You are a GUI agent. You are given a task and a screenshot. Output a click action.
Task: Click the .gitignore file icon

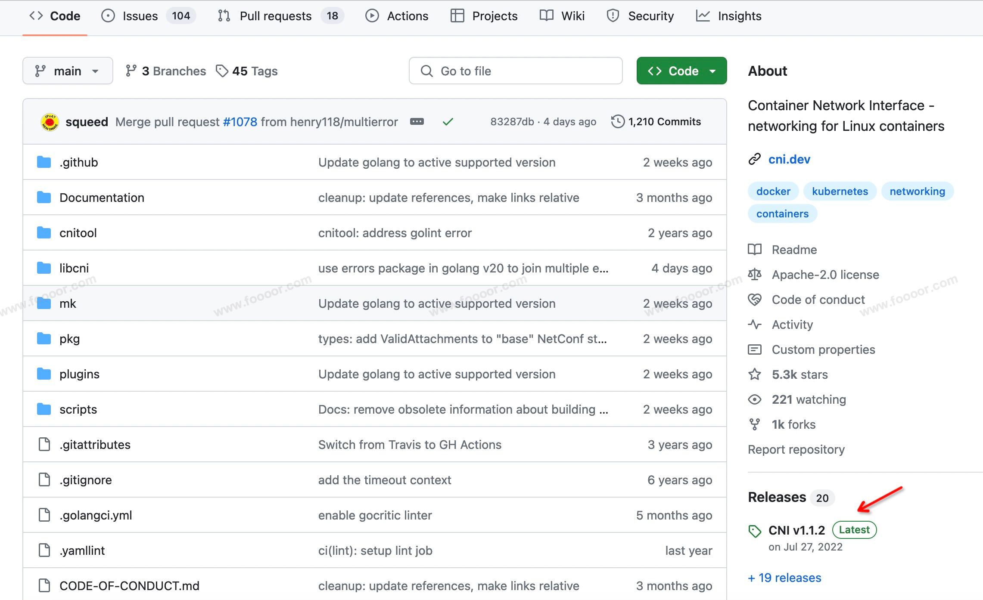(x=44, y=479)
